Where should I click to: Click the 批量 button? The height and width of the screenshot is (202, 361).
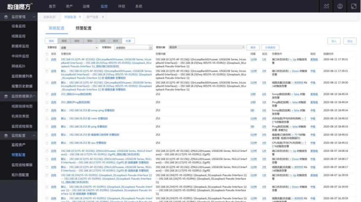[x=129, y=41]
